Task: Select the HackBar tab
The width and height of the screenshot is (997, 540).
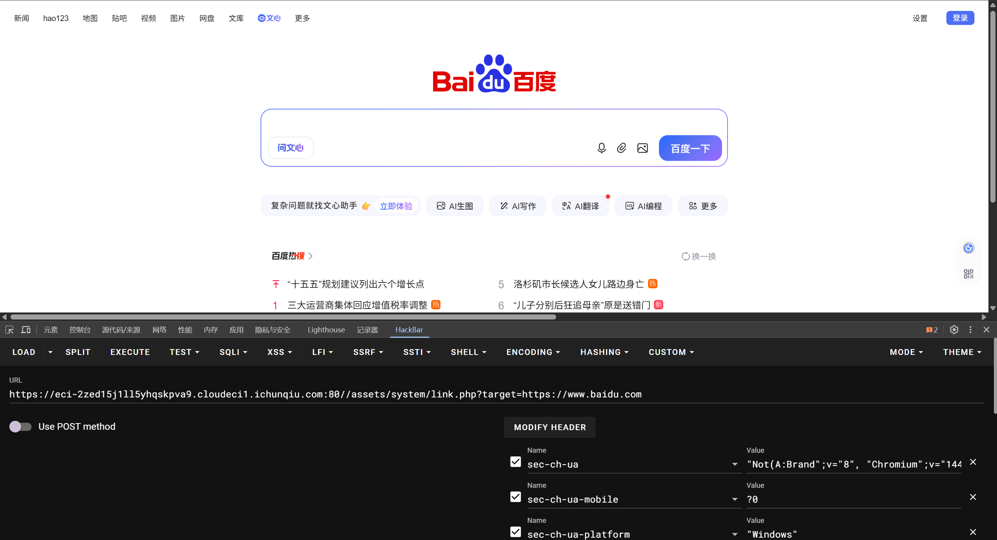Action: coord(409,330)
